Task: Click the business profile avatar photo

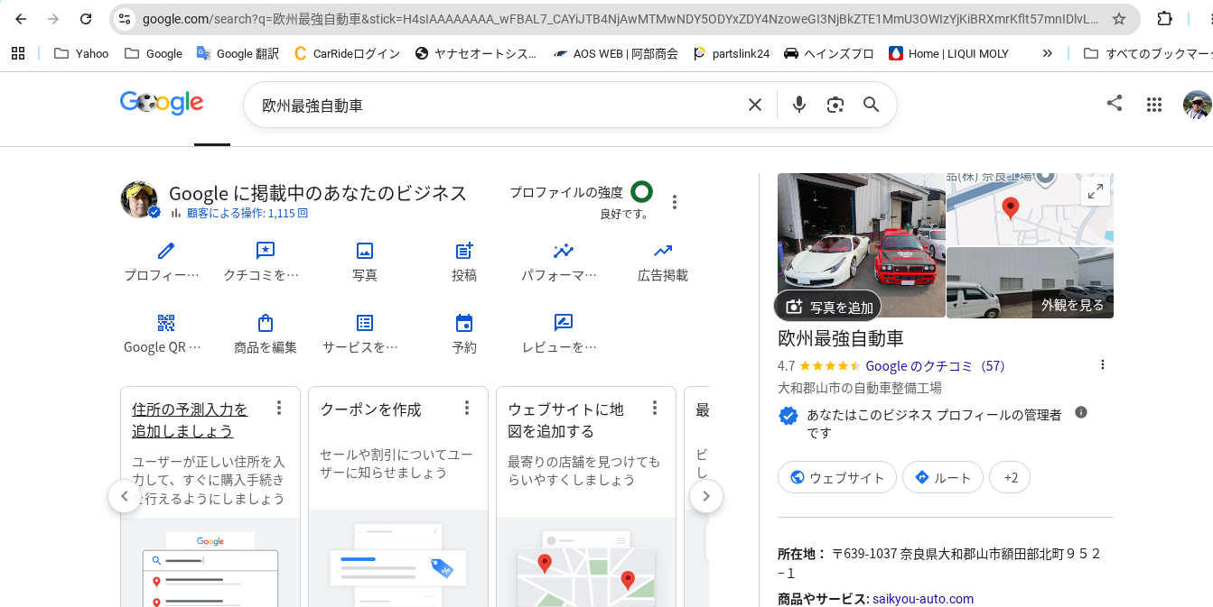Action: pyautogui.click(x=140, y=199)
